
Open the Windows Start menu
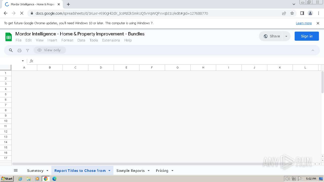pos(7,178)
